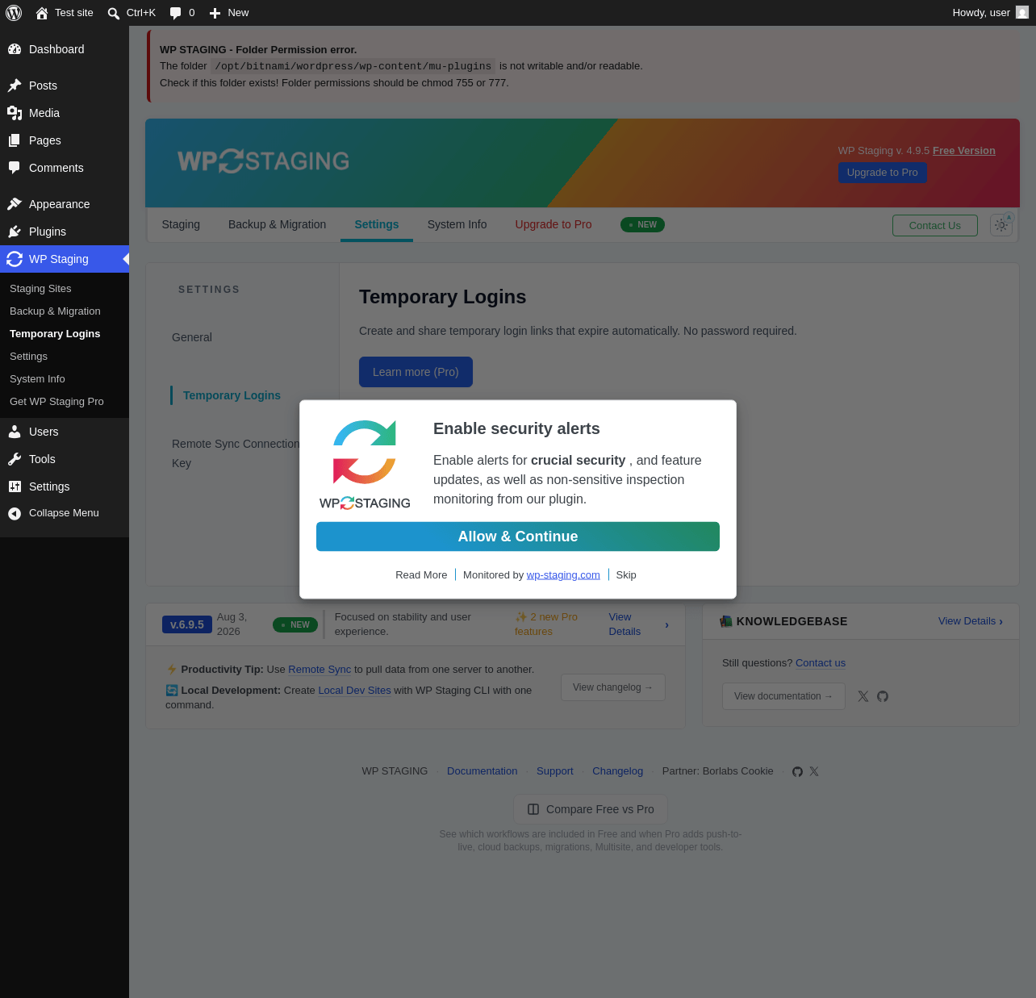Click the Pages icon in sidebar
The image size is (1036, 998).
(x=15, y=140)
